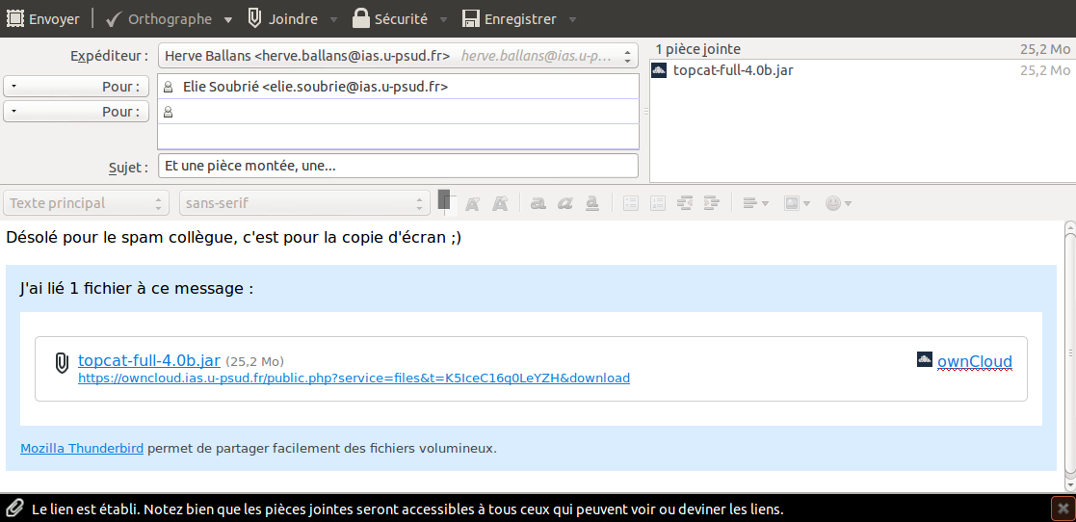Image resolution: width=1076 pixels, height=522 pixels.
Task: Click into the Sujet subject field
Action: (x=397, y=166)
